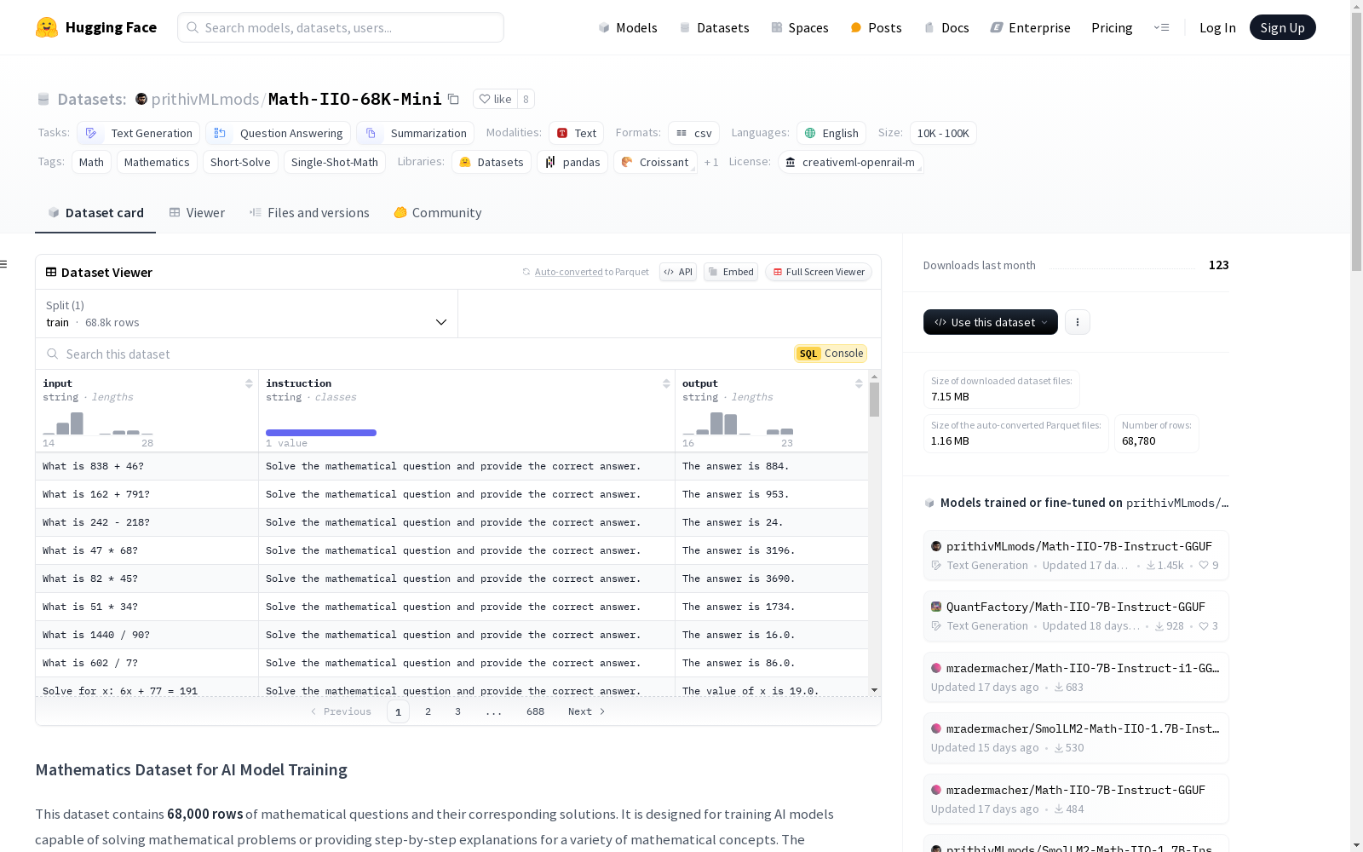This screenshot has height=852, width=1363.
Task: Open the SQL Console
Action: (831, 354)
